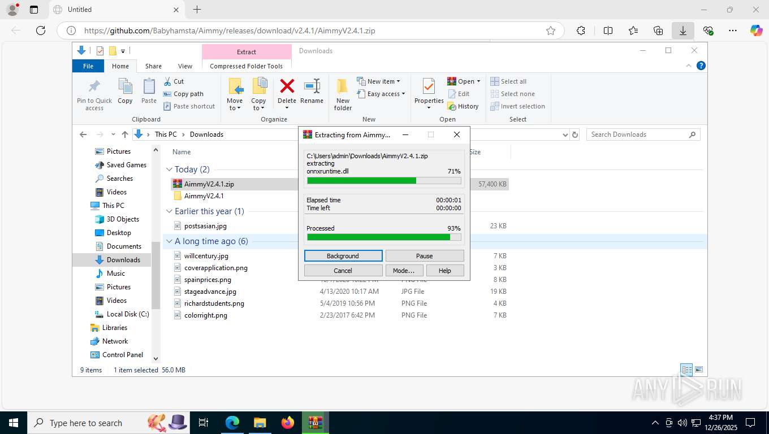Open the Copy to menu
769x434 pixels.
pyautogui.click(x=259, y=94)
